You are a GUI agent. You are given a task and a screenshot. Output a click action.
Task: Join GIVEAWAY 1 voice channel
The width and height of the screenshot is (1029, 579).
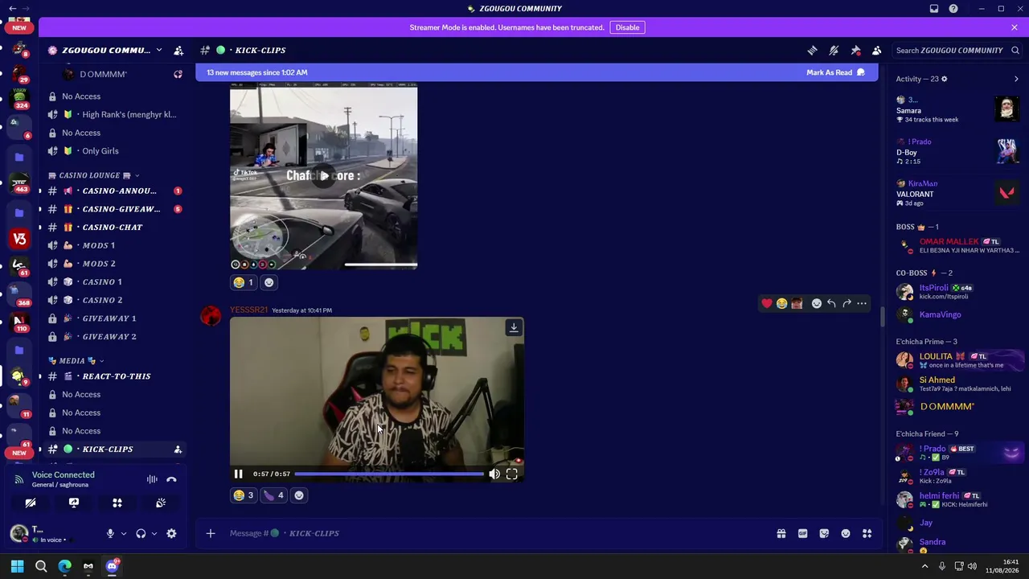point(114,318)
